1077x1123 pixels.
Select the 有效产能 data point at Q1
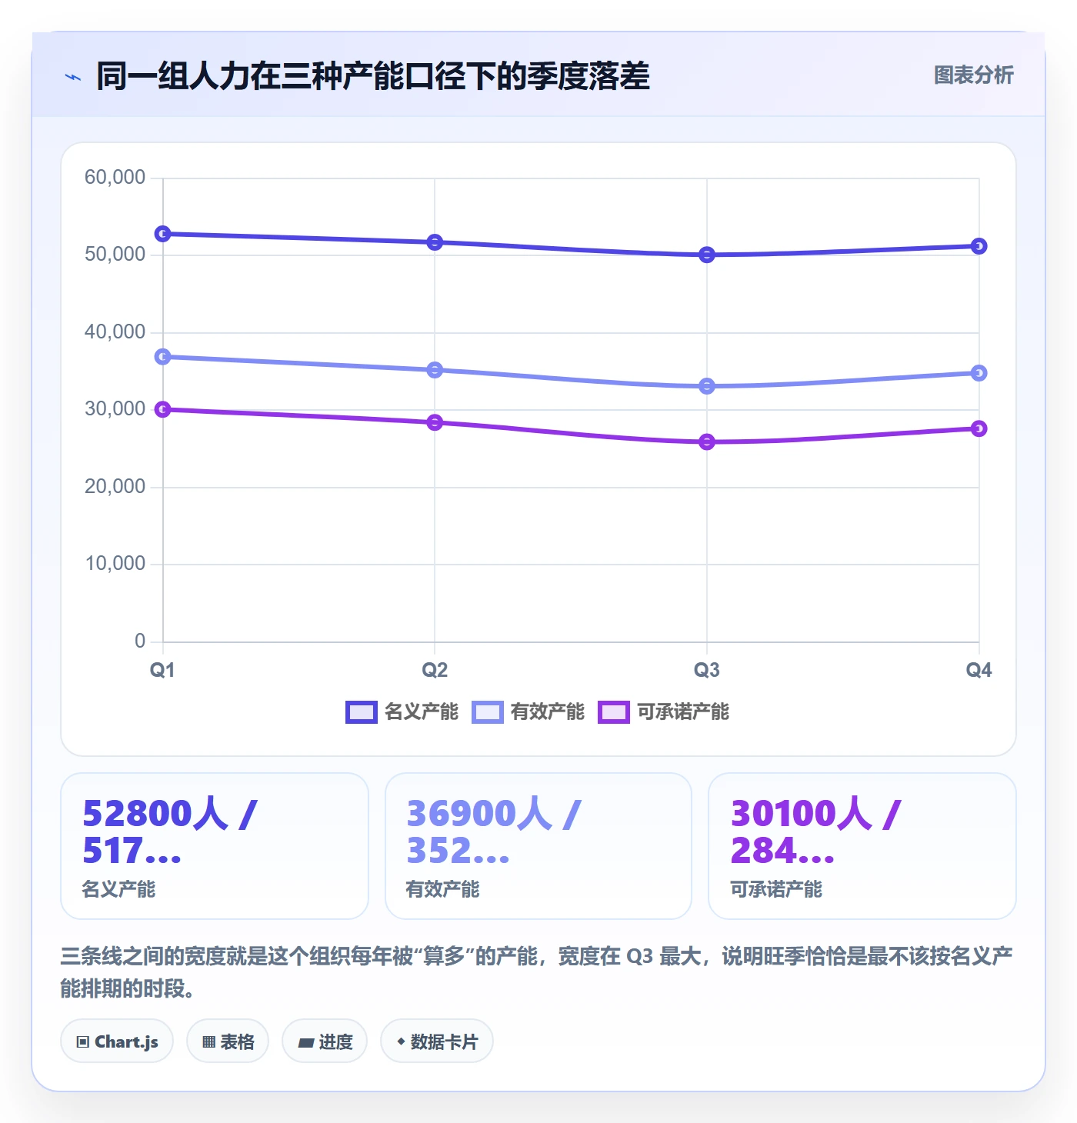coord(163,357)
